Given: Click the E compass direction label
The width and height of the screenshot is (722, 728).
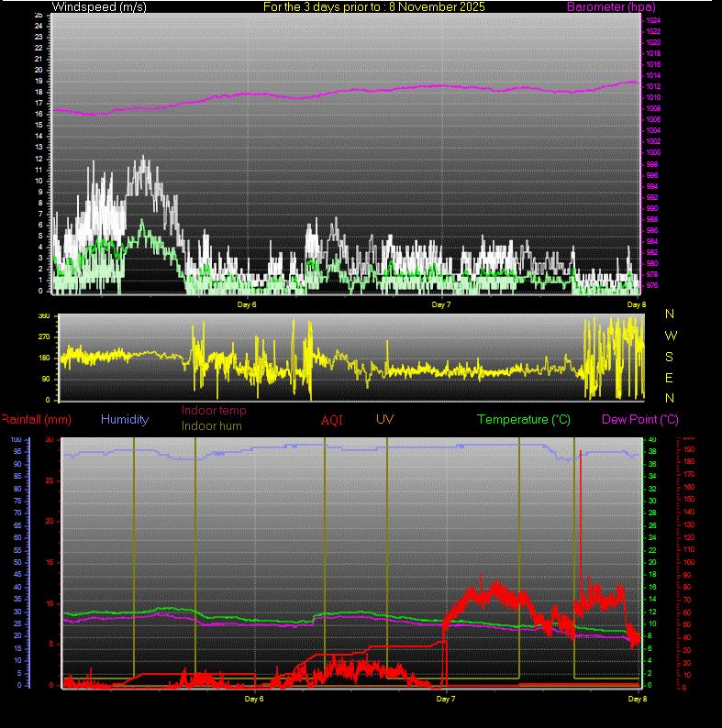Looking at the screenshot, I should 670,378.
